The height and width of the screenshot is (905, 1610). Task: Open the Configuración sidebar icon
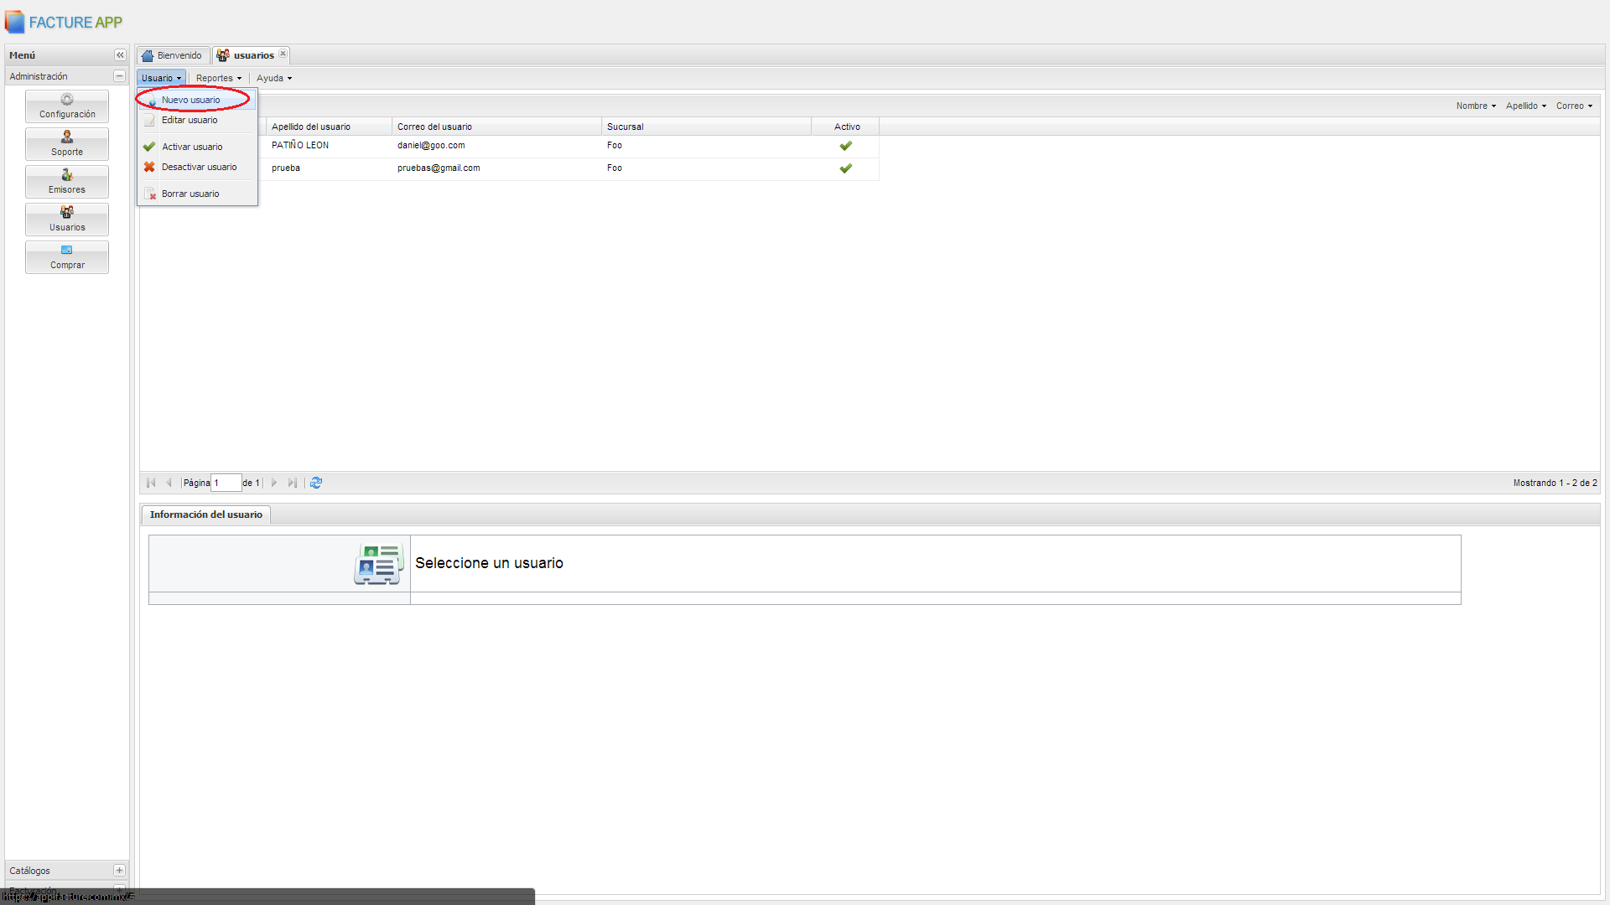[x=67, y=106]
